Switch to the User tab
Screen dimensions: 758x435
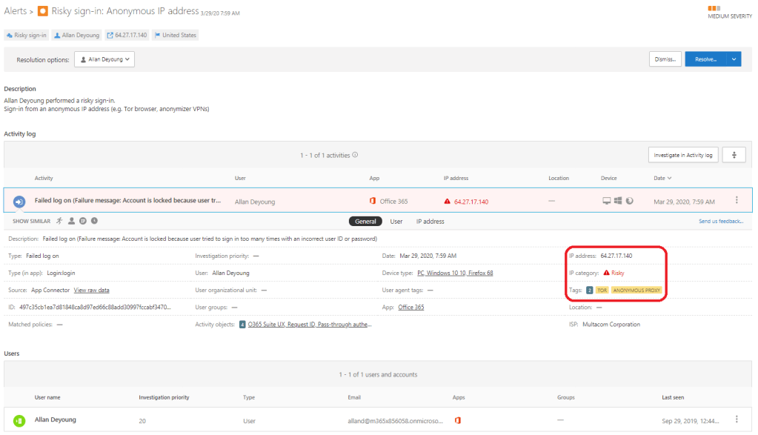(396, 221)
